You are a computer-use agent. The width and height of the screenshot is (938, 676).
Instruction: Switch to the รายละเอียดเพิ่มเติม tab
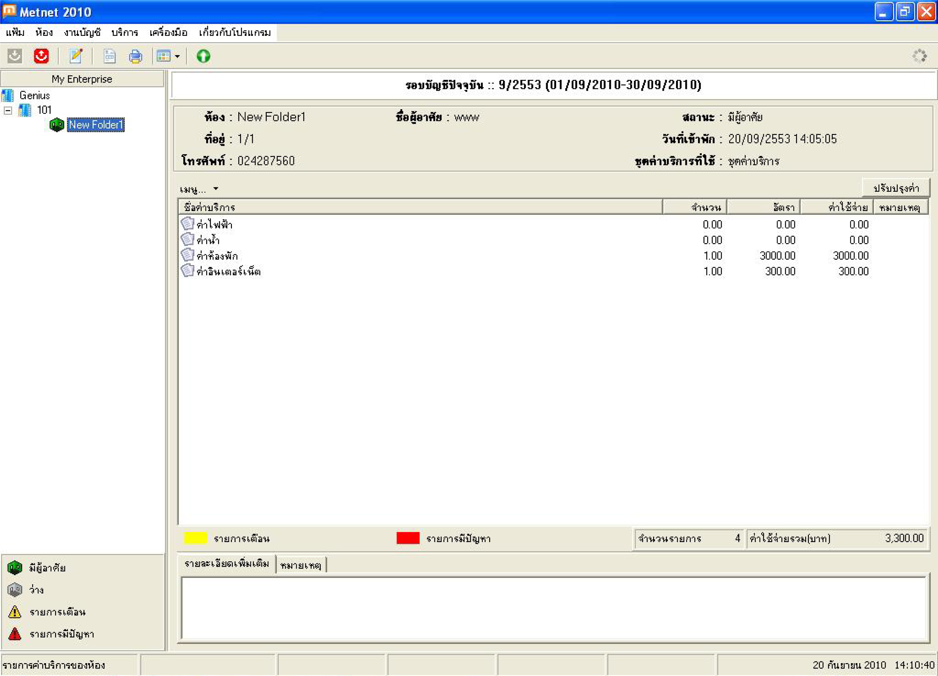(x=227, y=564)
